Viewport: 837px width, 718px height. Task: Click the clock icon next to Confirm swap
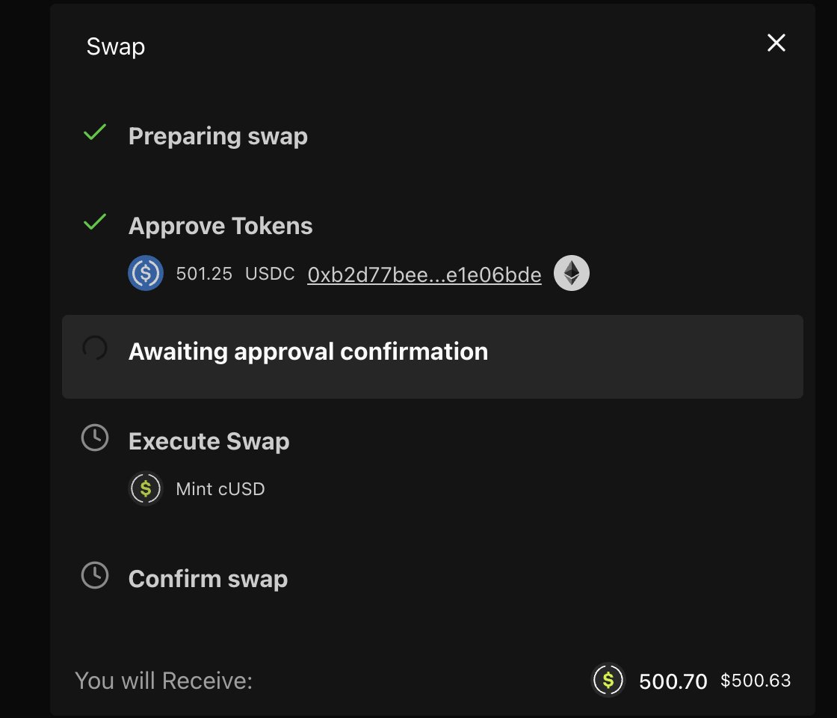(95, 576)
